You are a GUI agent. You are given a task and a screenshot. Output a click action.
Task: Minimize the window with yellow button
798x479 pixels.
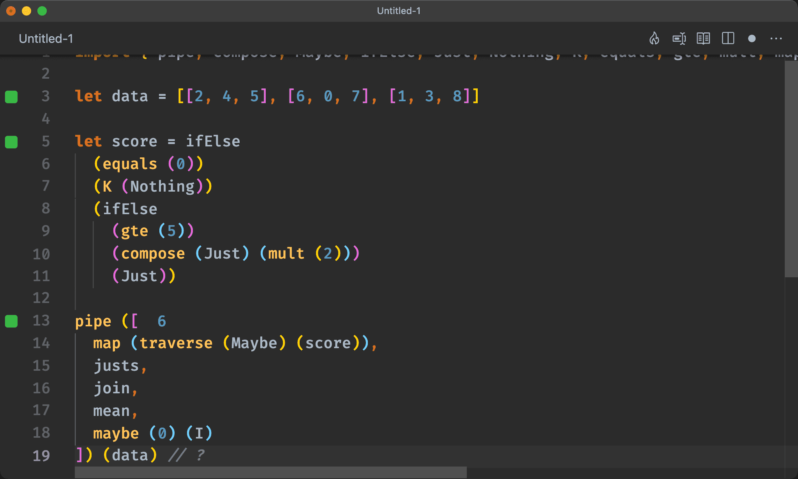26,11
